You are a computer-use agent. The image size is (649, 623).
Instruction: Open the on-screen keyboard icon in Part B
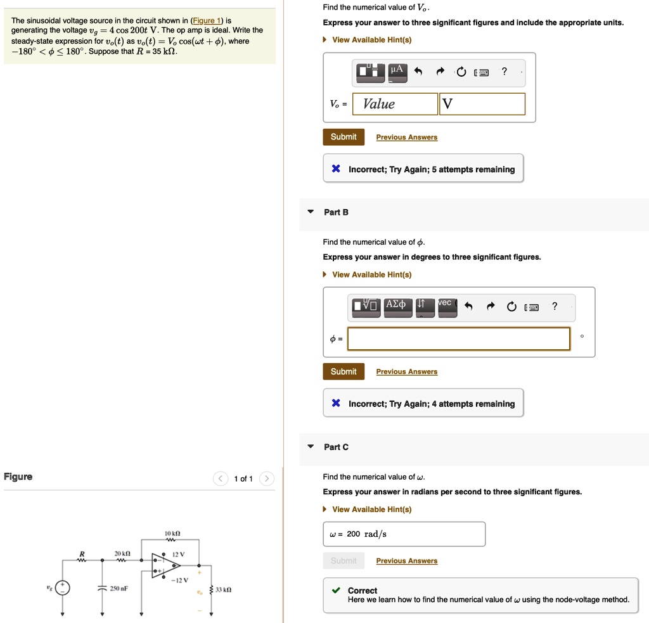pos(532,307)
